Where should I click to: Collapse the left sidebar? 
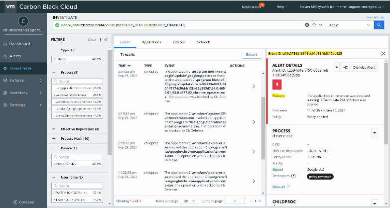(x=23, y=202)
